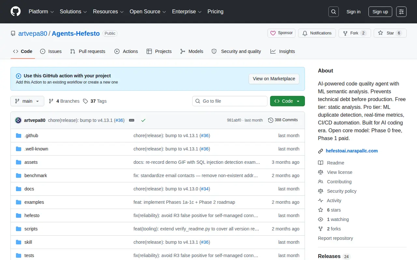This screenshot has width=417, height=260.
Task: Expand the Platform menu
Action: click(41, 12)
